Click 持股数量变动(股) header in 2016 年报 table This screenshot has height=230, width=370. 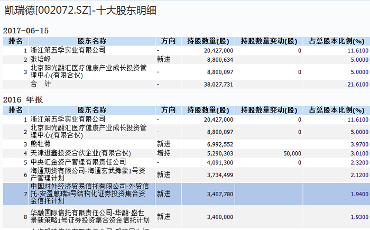[x=269, y=110]
